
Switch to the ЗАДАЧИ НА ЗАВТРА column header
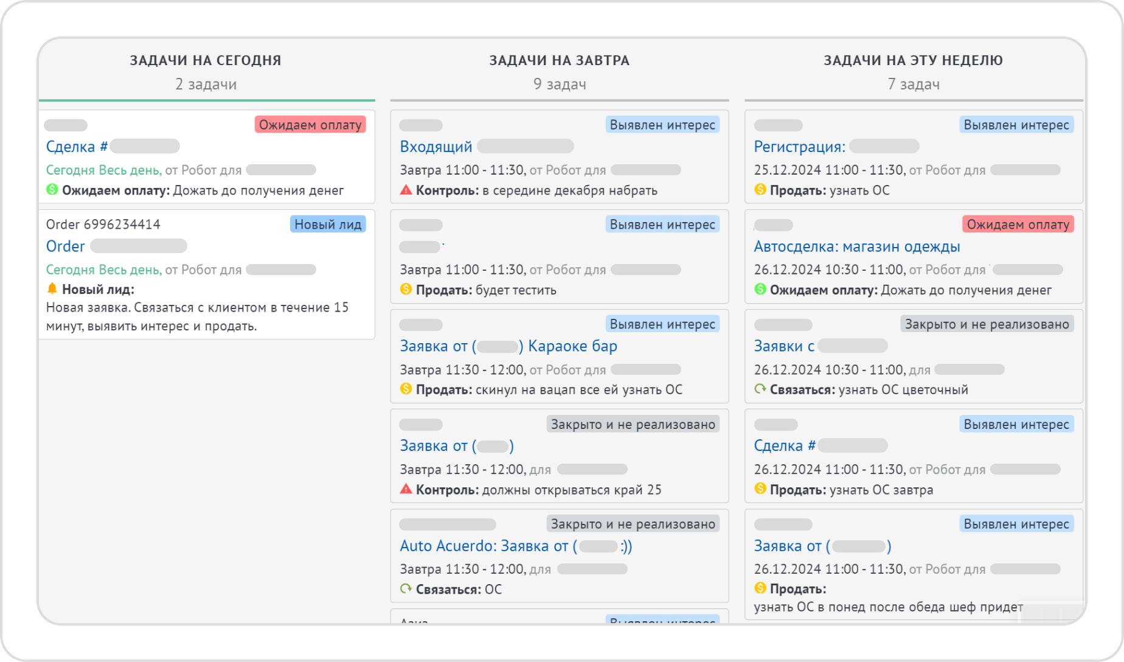pyautogui.click(x=559, y=60)
